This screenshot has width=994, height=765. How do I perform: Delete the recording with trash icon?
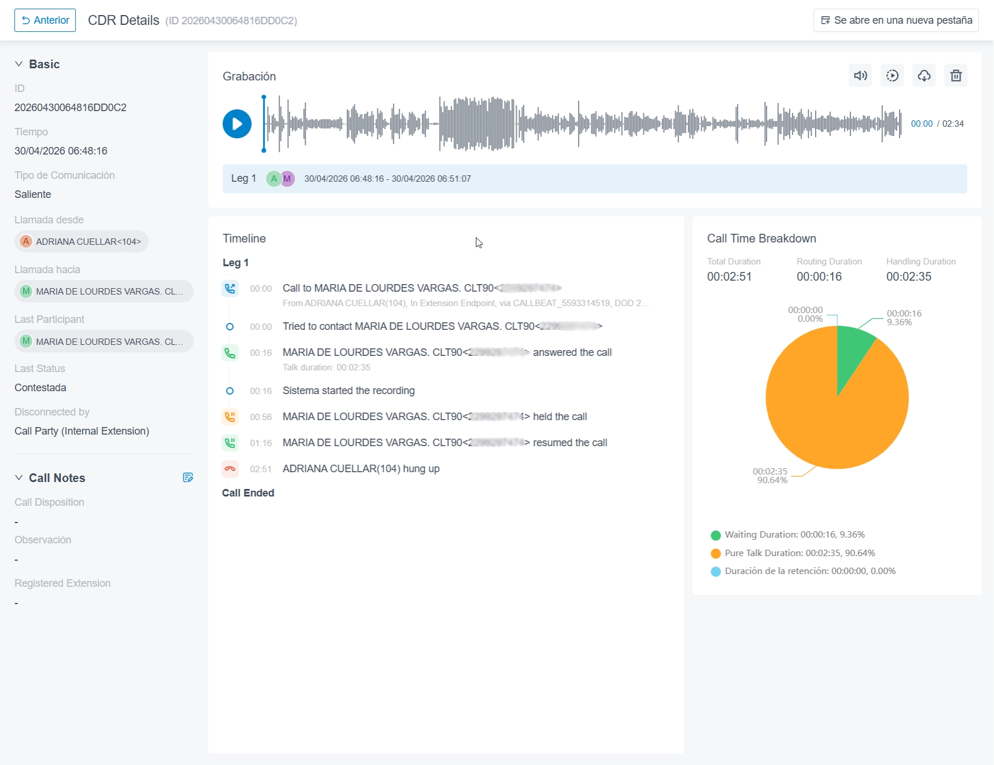coord(956,75)
